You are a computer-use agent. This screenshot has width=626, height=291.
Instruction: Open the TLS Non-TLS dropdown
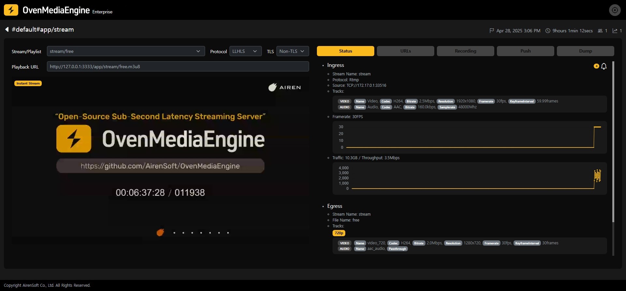coord(292,51)
